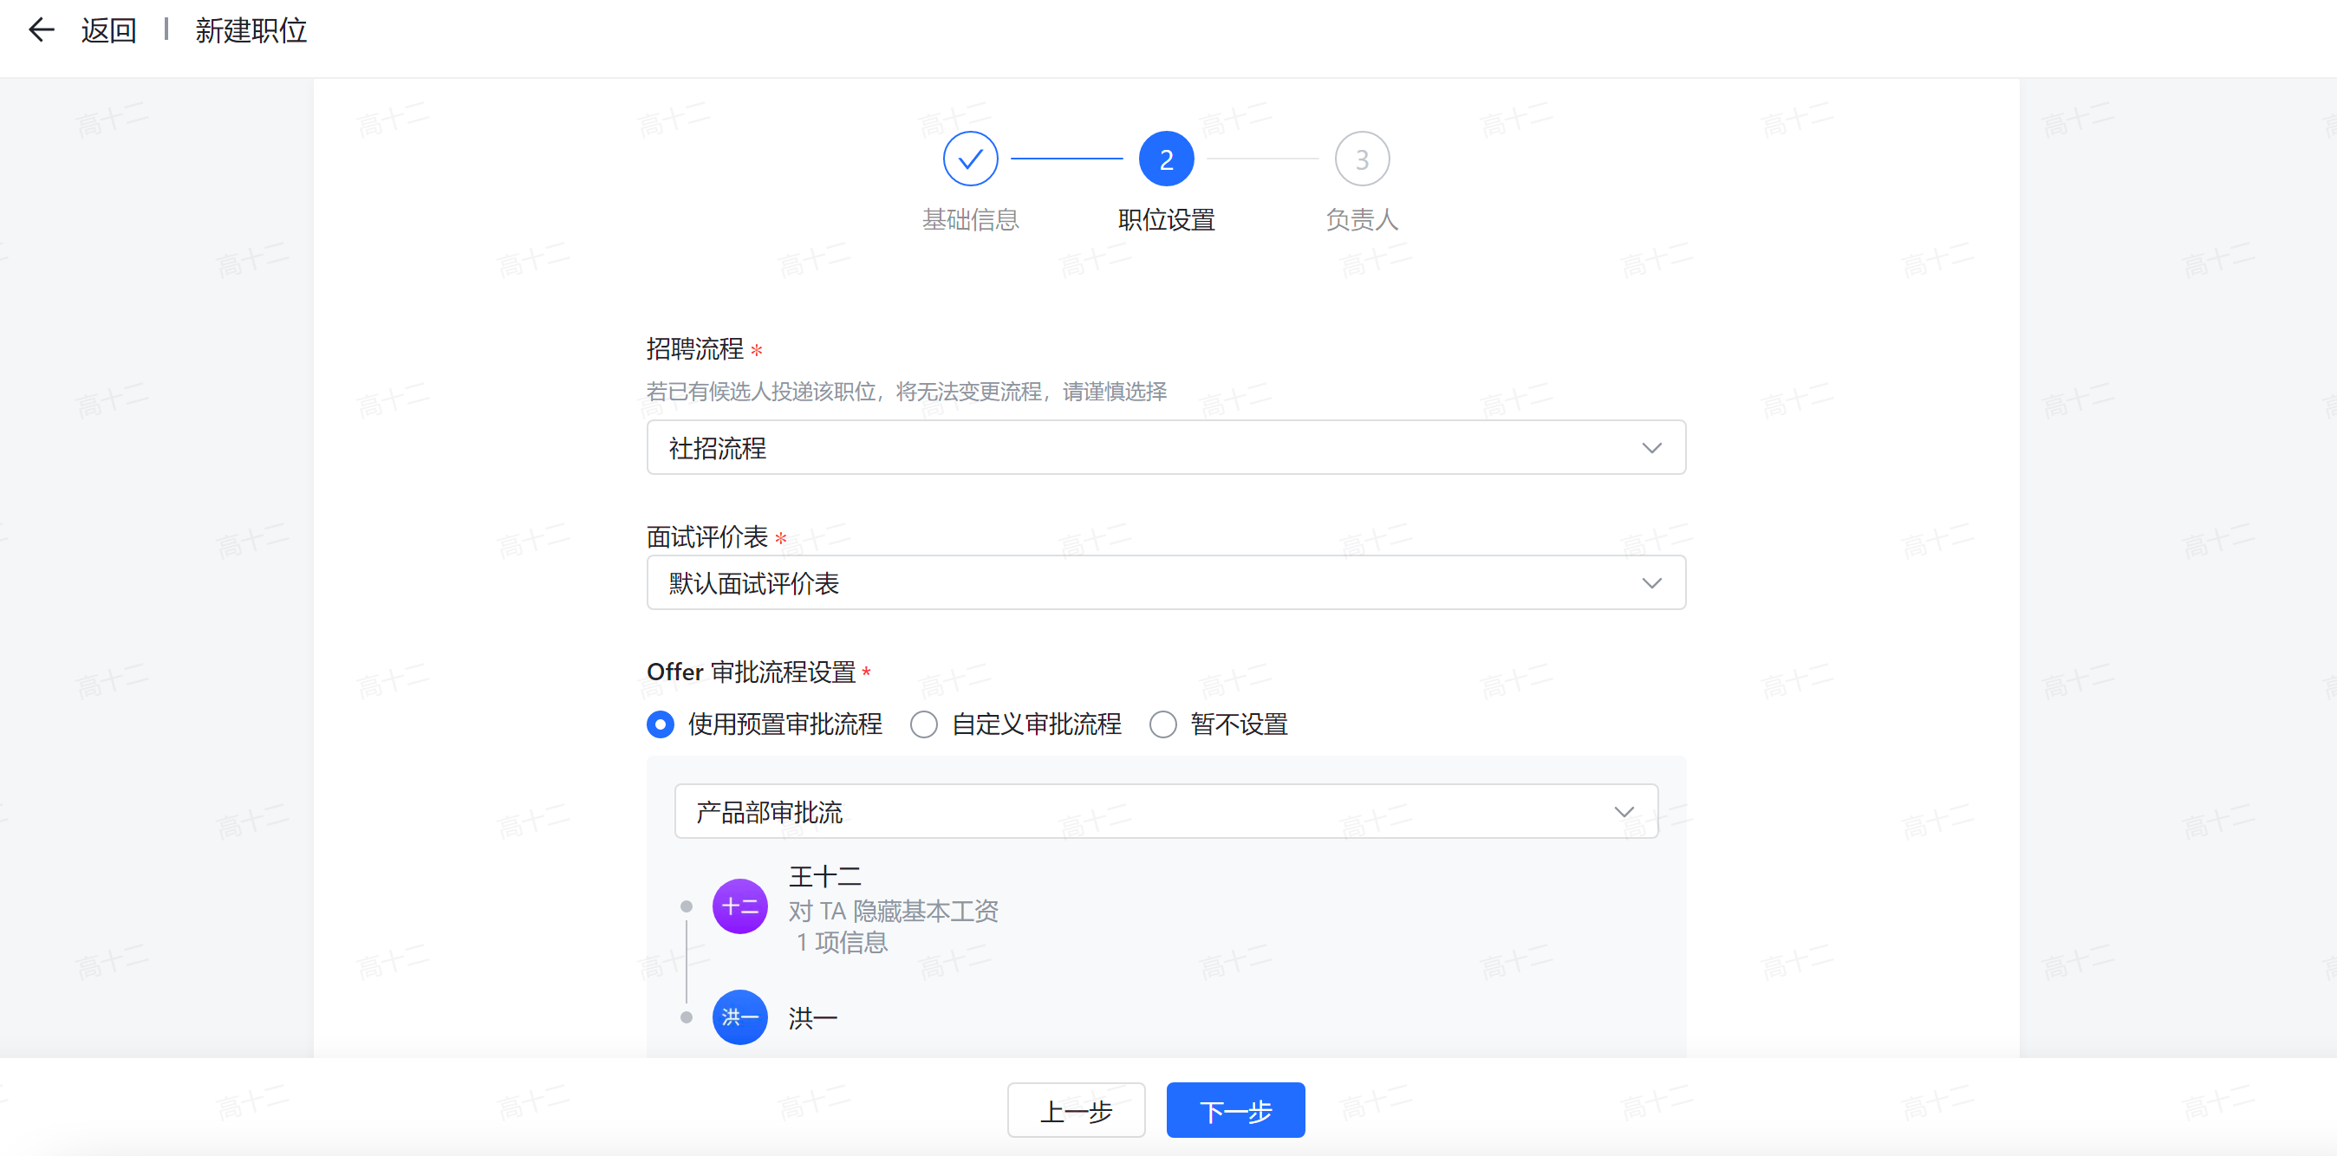Select the 负责人 step label
The width and height of the screenshot is (2337, 1156).
[1362, 219]
